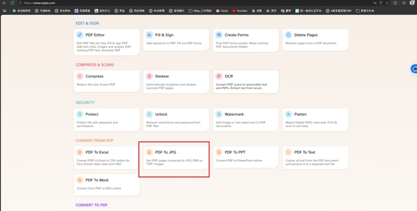This screenshot has height=211, width=417.
Task: Click the COMPRESS & SCANS heading
Action: click(95, 65)
